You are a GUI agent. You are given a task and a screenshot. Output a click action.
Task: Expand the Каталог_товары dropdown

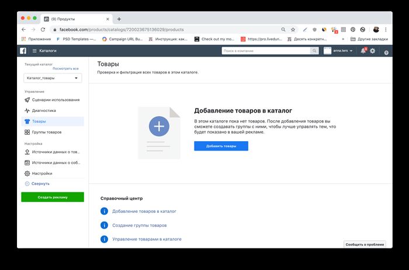click(x=53, y=78)
